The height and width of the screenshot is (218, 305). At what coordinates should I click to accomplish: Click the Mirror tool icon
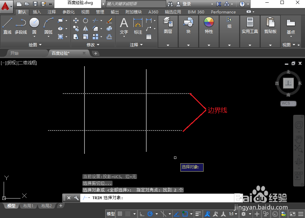(85, 29)
